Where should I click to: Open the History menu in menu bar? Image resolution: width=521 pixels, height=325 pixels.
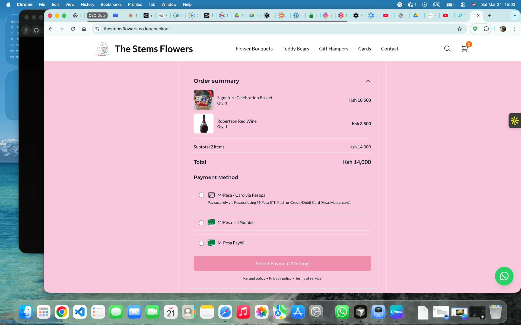click(87, 4)
